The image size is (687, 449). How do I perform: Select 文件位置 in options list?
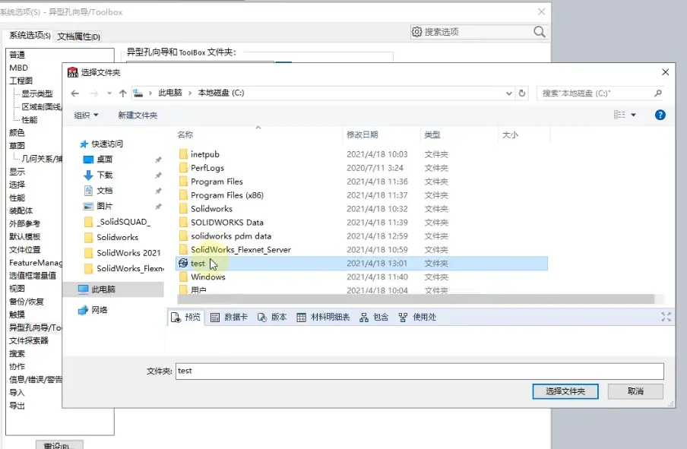coord(24,250)
